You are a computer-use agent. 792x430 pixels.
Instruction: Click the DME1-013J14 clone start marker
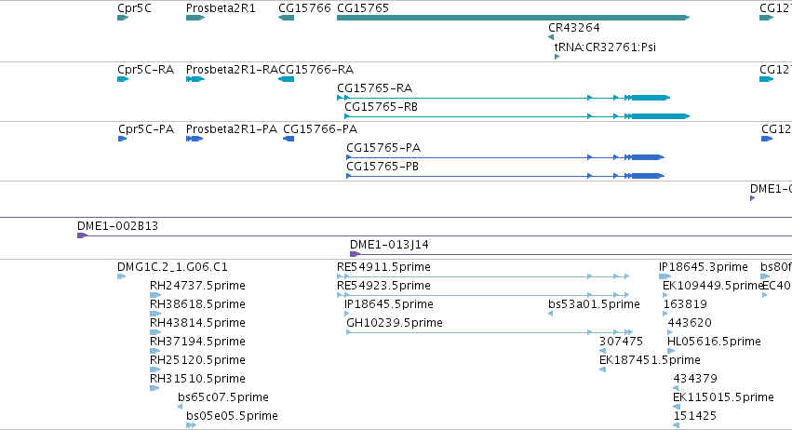pos(356,254)
